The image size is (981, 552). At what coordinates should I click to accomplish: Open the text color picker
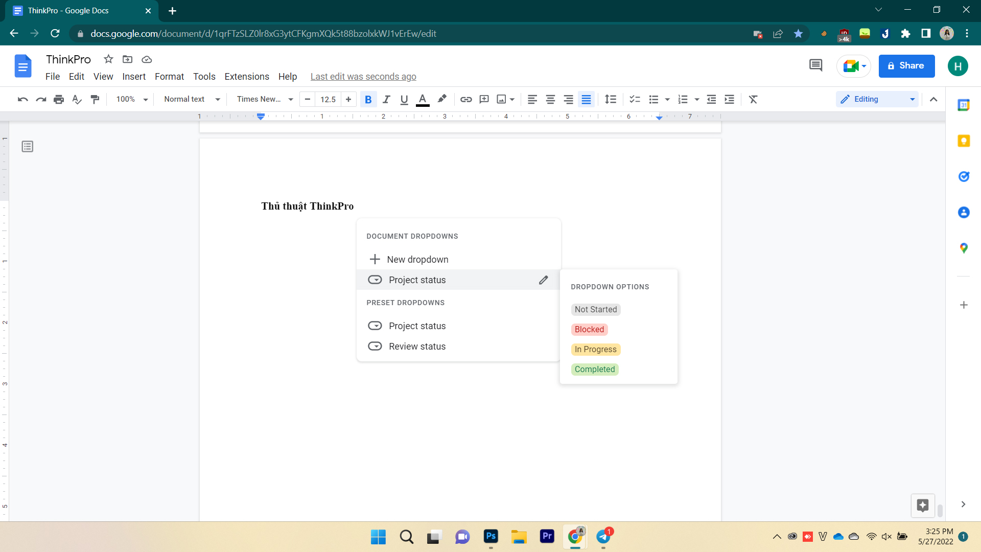[x=423, y=99]
